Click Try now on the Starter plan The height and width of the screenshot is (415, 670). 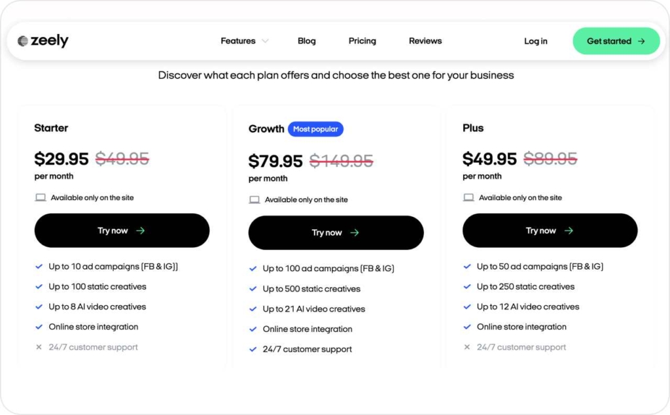[x=122, y=230]
